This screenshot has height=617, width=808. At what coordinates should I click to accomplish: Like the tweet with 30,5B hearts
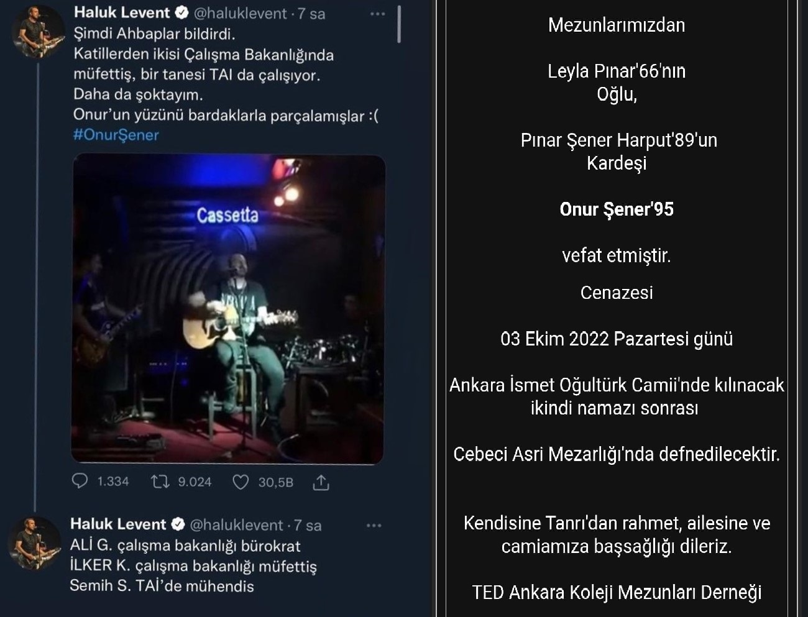241,482
